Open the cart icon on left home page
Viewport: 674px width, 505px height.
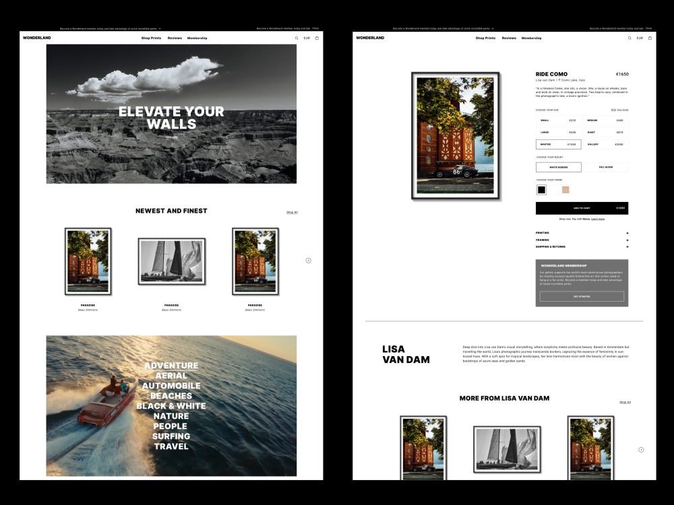coord(317,38)
